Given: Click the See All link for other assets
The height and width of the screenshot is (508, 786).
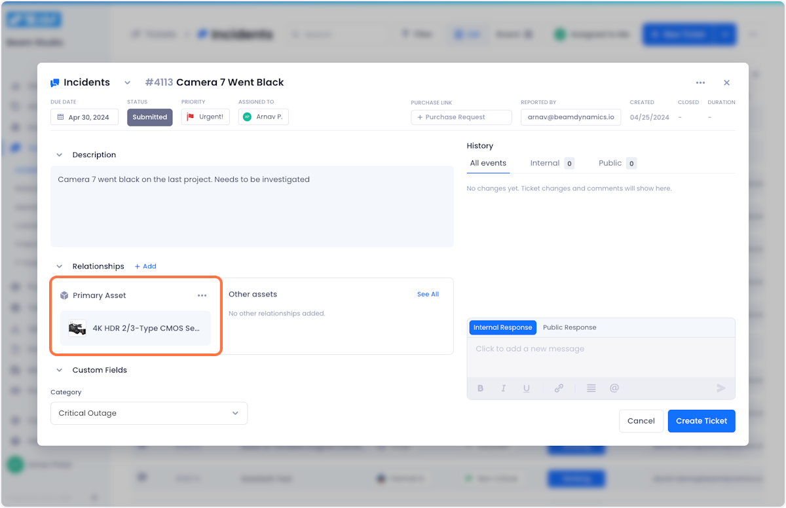Looking at the screenshot, I should pos(428,295).
